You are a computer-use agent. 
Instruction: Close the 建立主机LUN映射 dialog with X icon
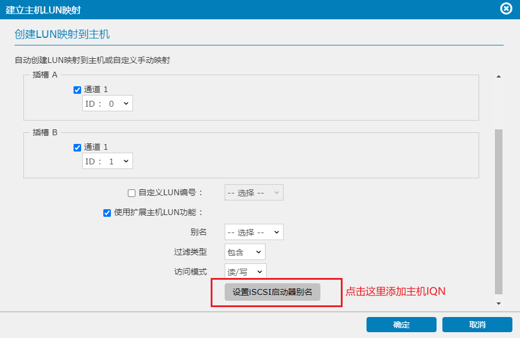[x=507, y=9]
